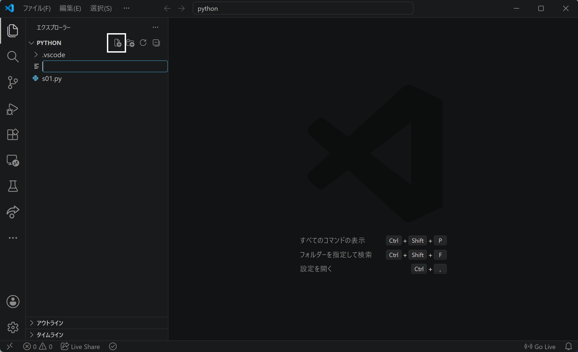Viewport: 578px width, 352px height.
Task: Click the VS Code logo icon
Action: pos(10,8)
